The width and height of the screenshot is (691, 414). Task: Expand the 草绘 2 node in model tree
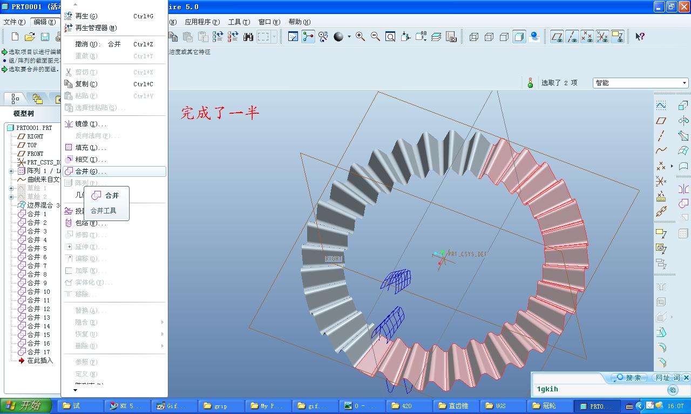click(x=11, y=197)
